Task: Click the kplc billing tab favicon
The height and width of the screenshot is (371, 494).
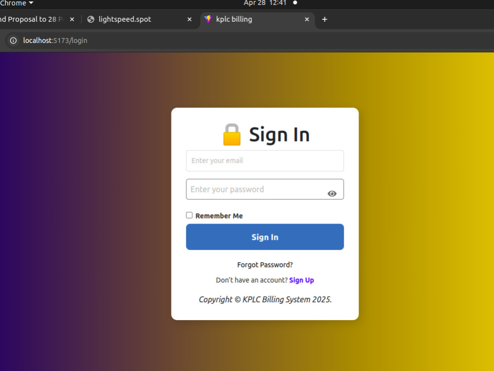Action: click(209, 19)
